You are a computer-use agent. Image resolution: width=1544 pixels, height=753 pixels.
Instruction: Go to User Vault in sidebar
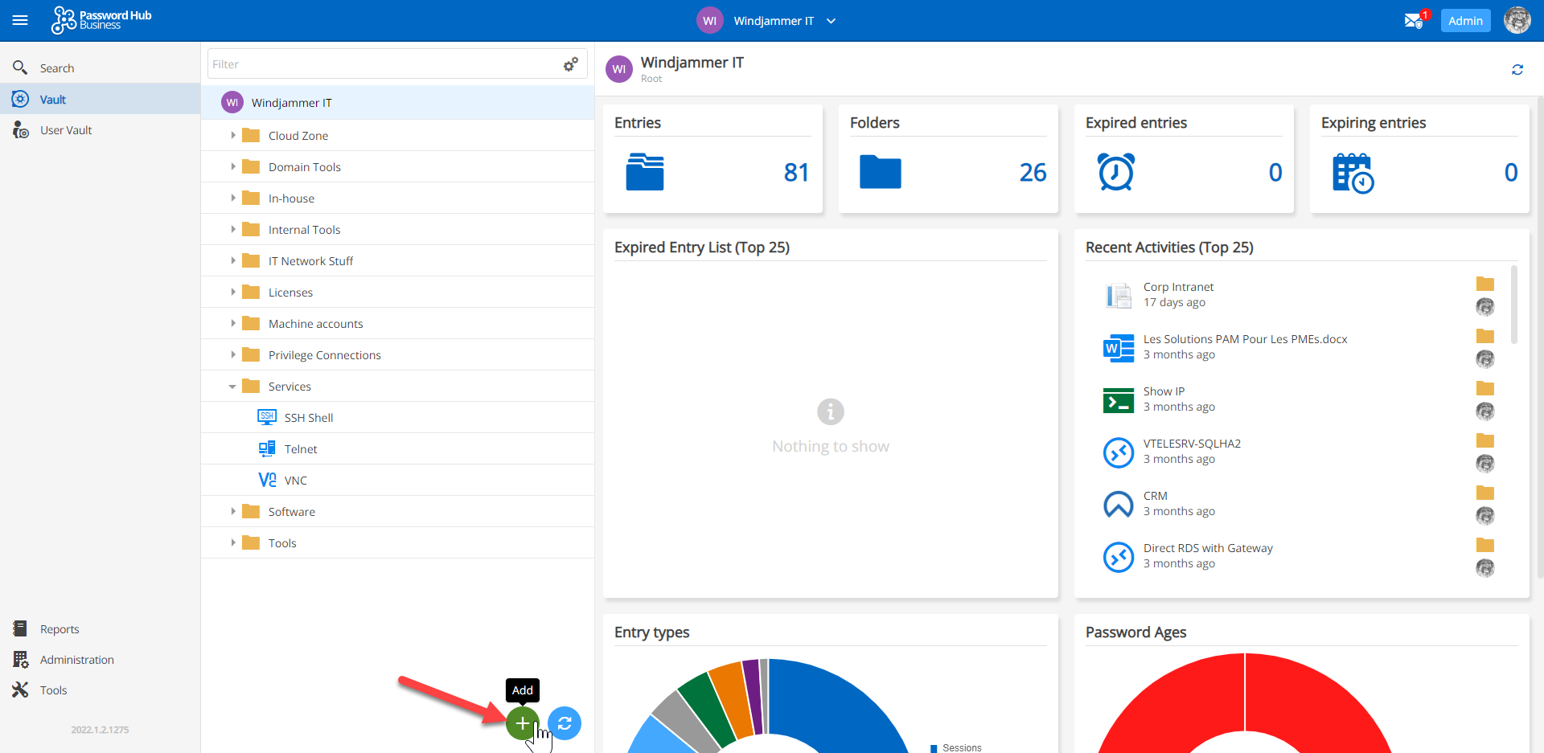pyautogui.click(x=66, y=130)
